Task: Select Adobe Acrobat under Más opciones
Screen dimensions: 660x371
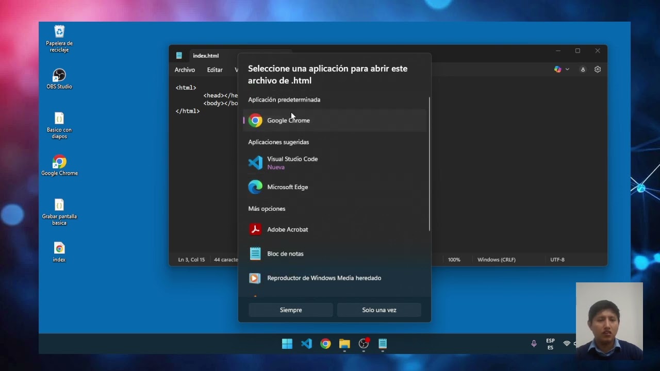Action: [x=335, y=229]
